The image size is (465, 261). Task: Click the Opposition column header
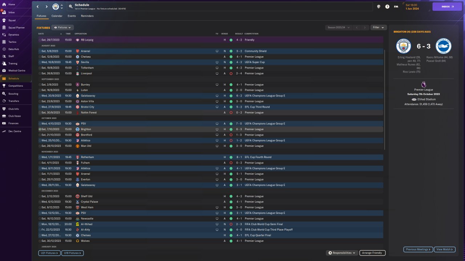pos(81,34)
